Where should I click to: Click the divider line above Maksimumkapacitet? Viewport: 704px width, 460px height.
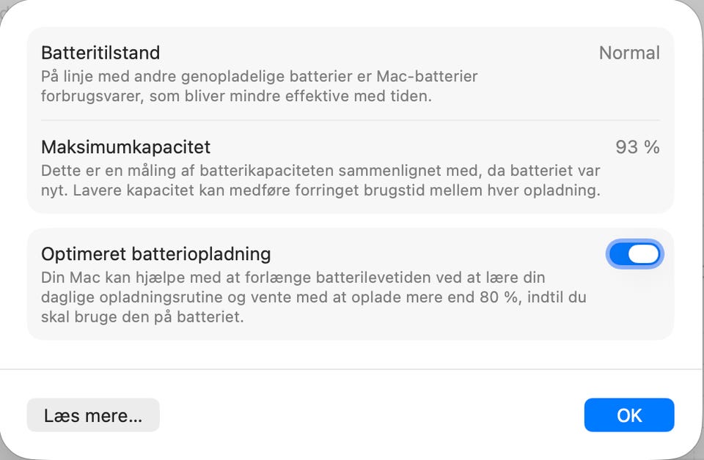pyautogui.click(x=351, y=120)
